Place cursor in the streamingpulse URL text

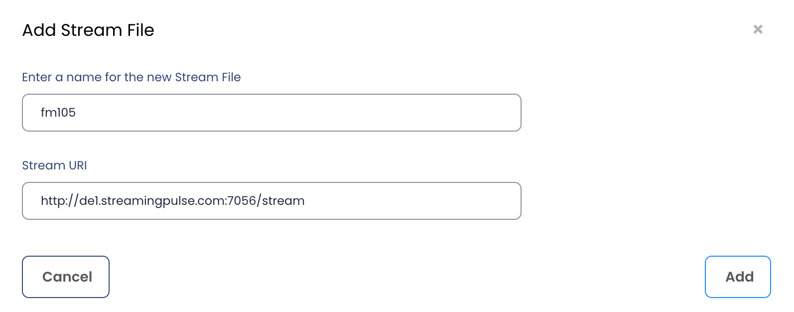pyautogui.click(x=172, y=201)
